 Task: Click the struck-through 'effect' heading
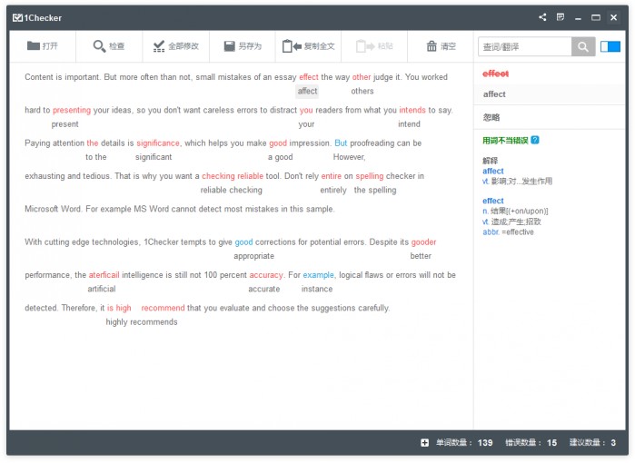tap(495, 74)
